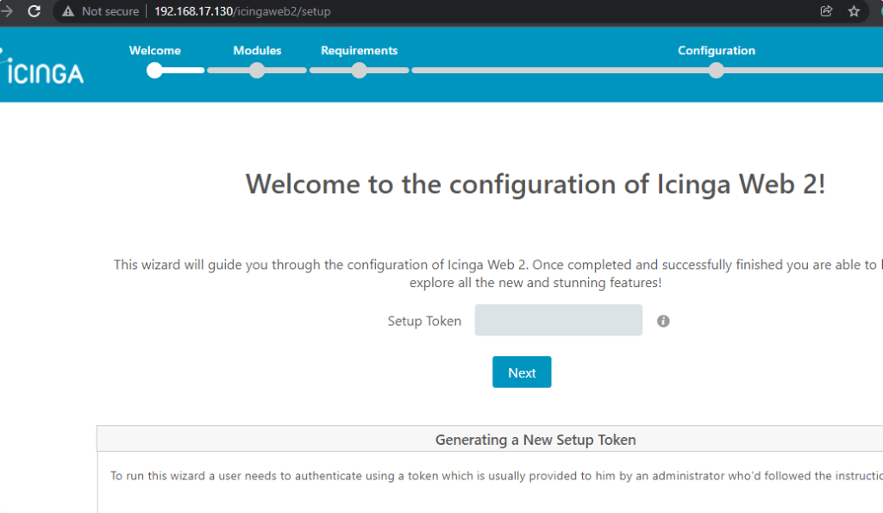Click the Not secure warning triangle icon
The width and height of the screenshot is (883, 513).
click(x=68, y=11)
